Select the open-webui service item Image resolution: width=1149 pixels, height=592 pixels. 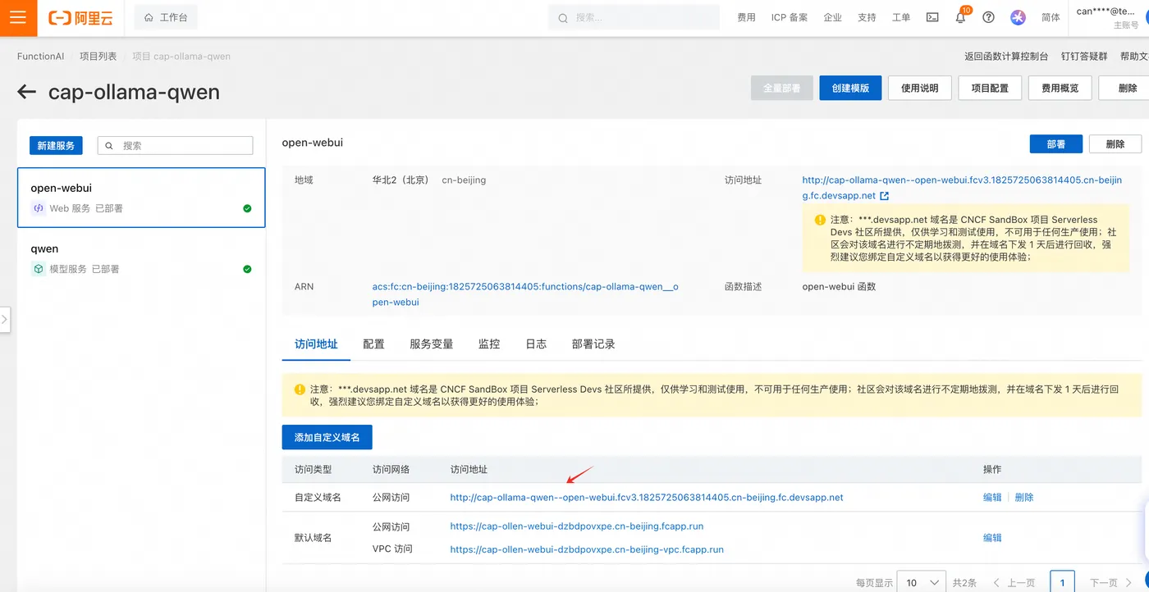click(141, 198)
